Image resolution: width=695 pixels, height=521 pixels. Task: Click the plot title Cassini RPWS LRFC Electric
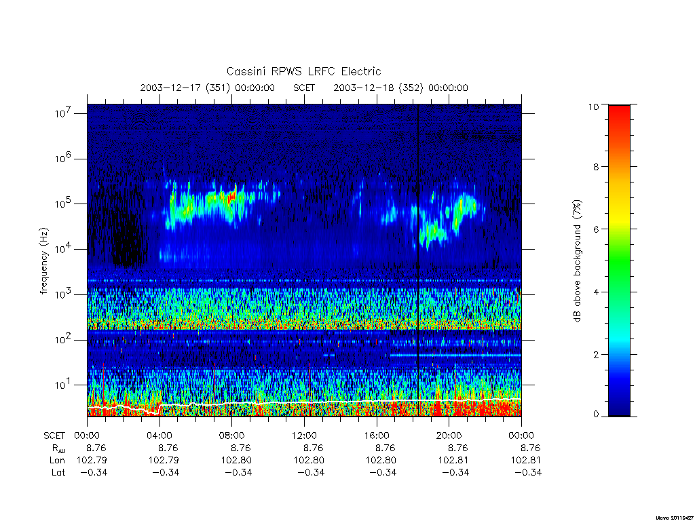[303, 71]
